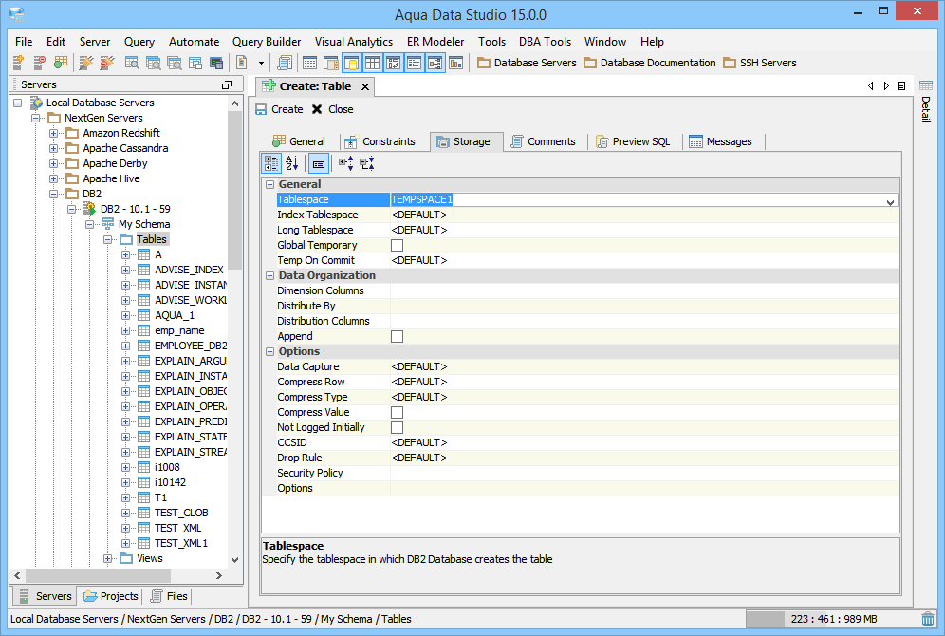The height and width of the screenshot is (636, 945).
Task: Select the AQUA_1 table in tree
Action: coord(175,316)
